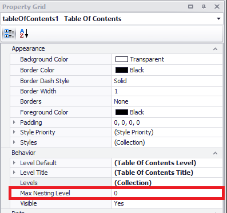
Task: Collapse the Behavior category
Action: point(215,153)
